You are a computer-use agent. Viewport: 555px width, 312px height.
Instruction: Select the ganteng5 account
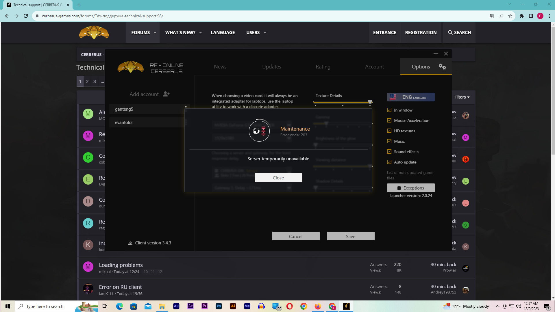[147, 109]
